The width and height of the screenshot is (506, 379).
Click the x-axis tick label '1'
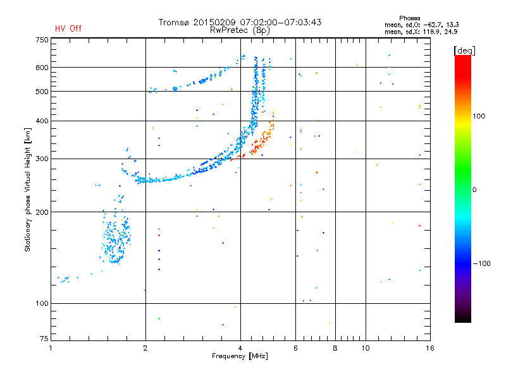pyautogui.click(x=51, y=348)
